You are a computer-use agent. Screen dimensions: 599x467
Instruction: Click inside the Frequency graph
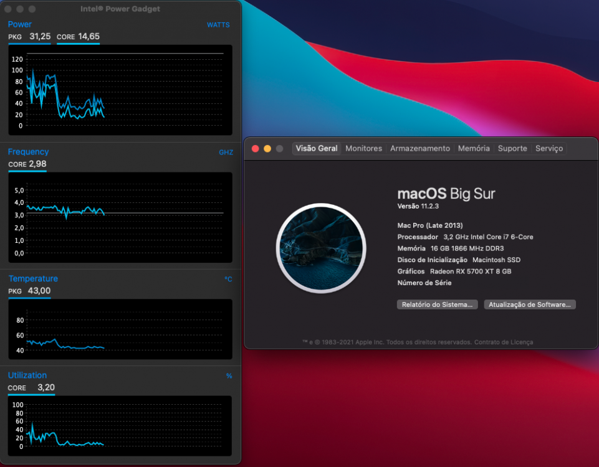[x=120, y=217]
